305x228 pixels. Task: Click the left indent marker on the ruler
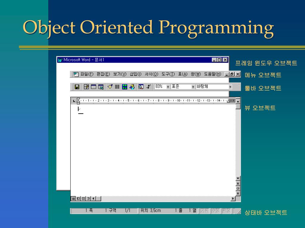(x=78, y=101)
